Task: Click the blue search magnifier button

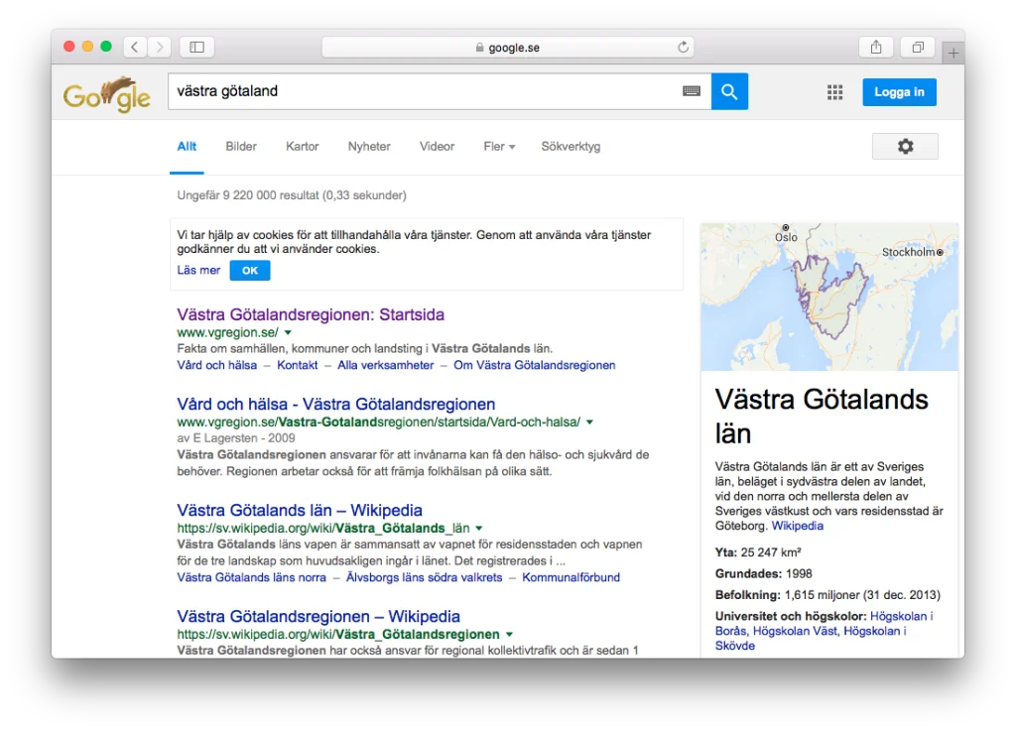Action: (x=729, y=91)
